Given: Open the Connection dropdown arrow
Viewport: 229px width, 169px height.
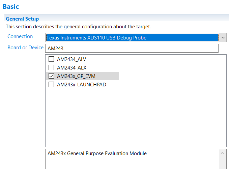Looking at the screenshot, I should (223, 38).
